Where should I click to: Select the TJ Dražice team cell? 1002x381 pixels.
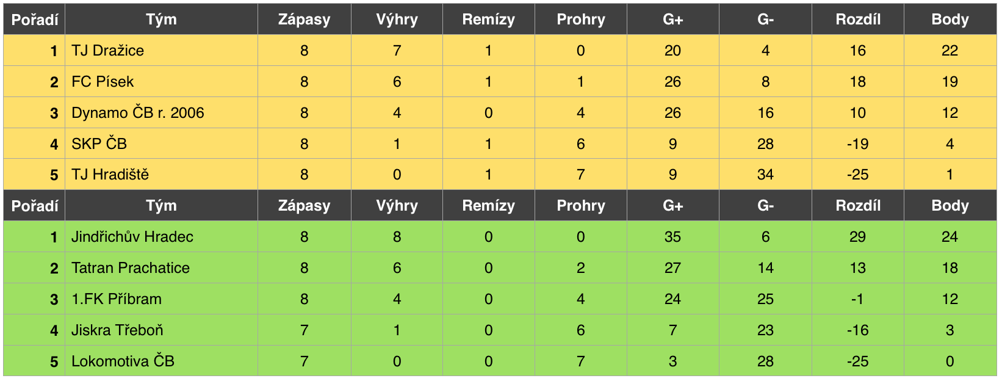[x=161, y=51]
